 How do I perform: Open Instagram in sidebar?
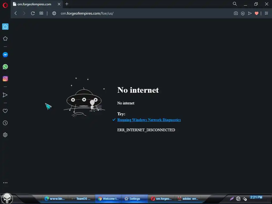coord(5,79)
